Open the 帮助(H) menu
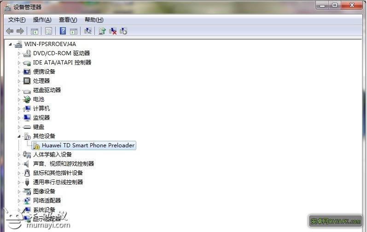367x232 pixels. point(94,20)
